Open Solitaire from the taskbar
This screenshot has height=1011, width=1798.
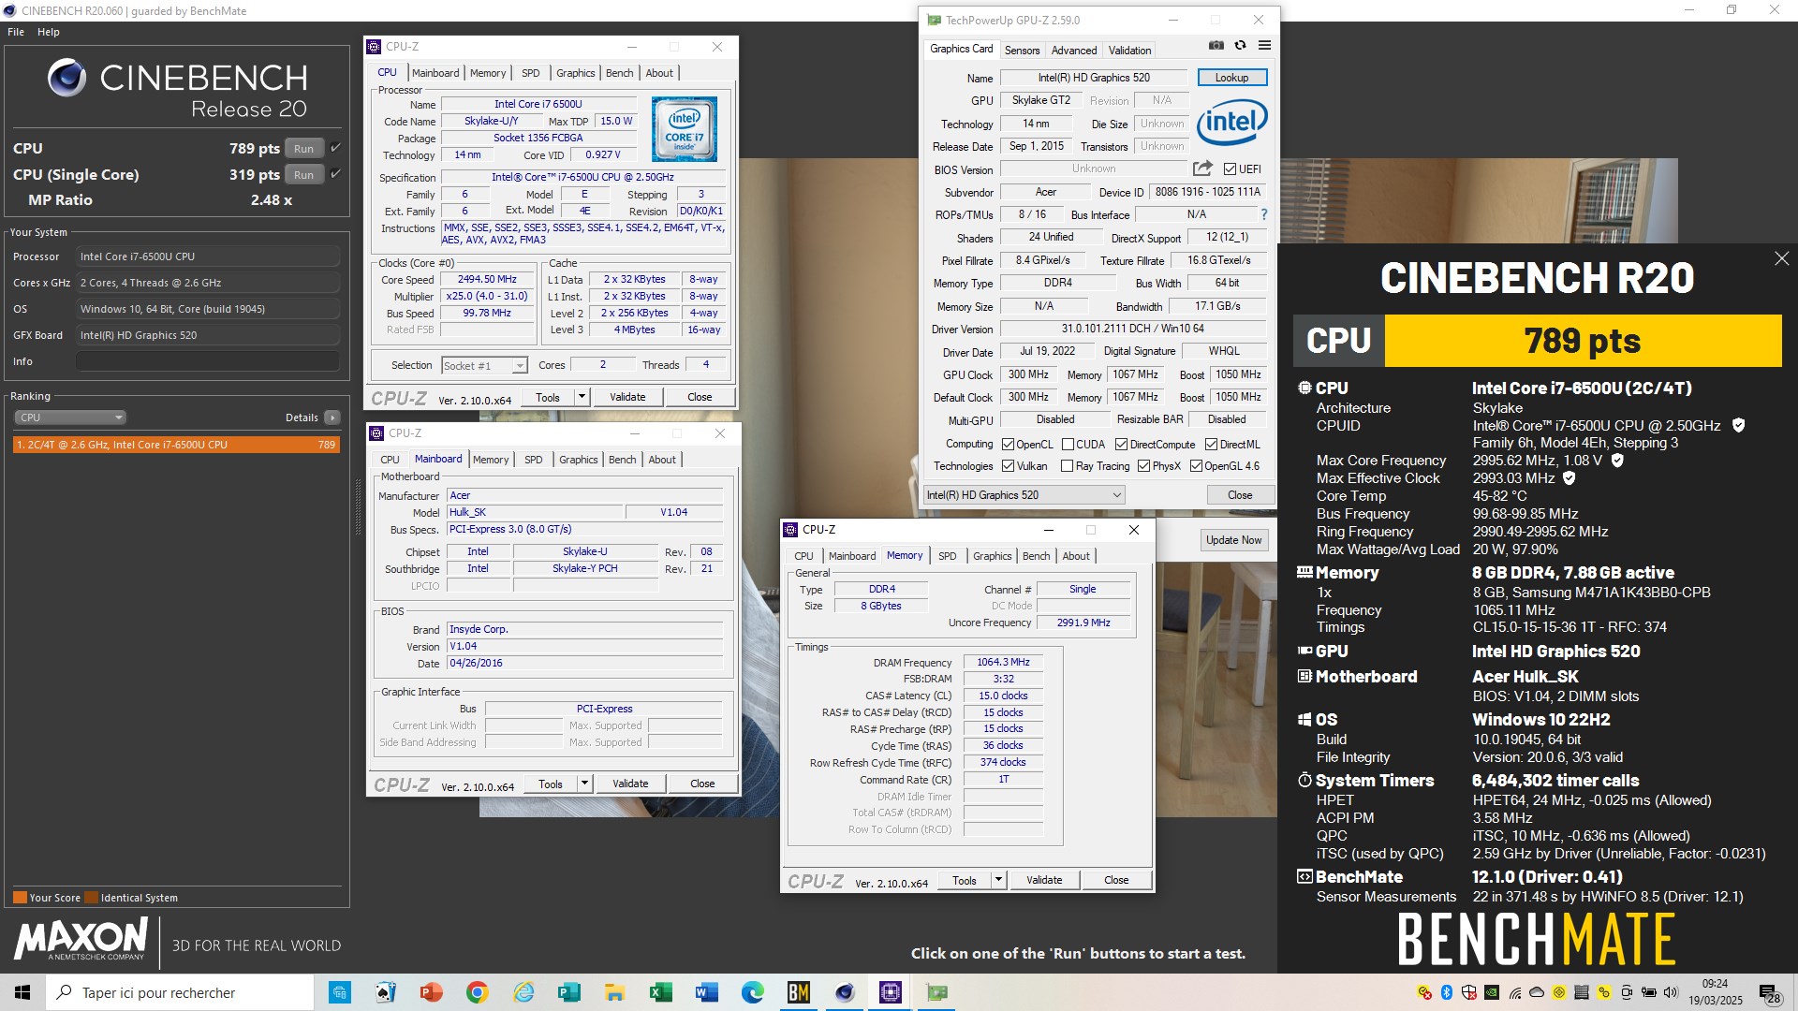tap(385, 992)
